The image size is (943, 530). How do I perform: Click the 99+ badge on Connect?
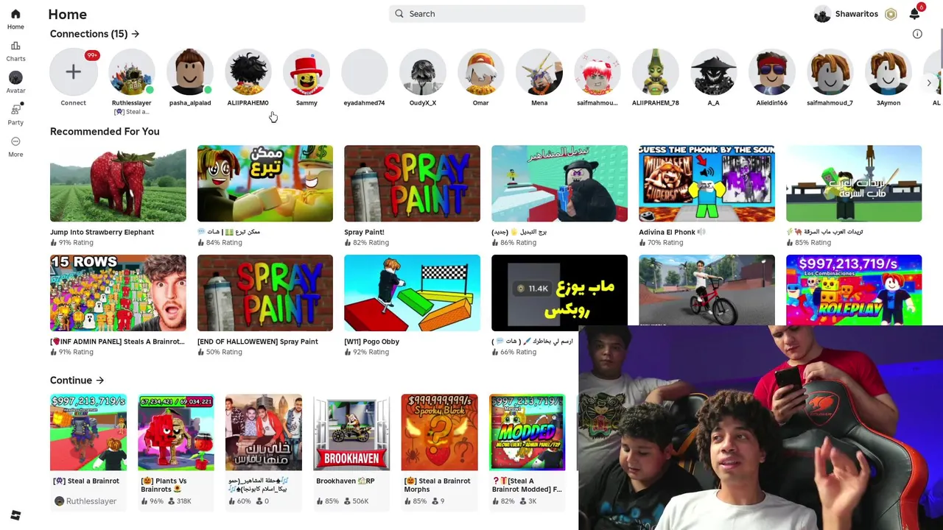tap(91, 55)
